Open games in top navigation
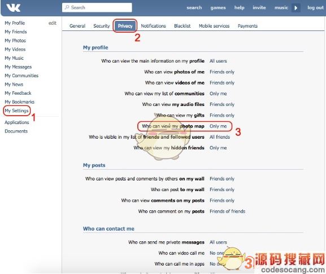This screenshot has width=326, height=274. click(x=218, y=8)
